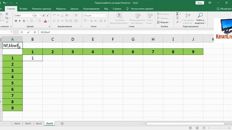Expand the Name Box dropdown arrow
Viewport: 232px width, 130px height.
(11, 32)
